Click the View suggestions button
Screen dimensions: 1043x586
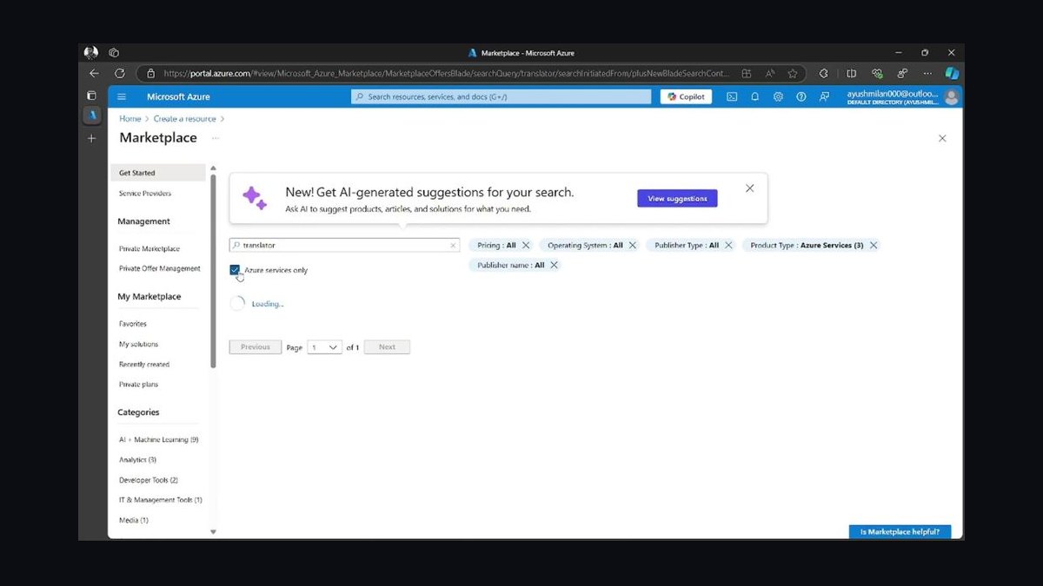point(677,199)
